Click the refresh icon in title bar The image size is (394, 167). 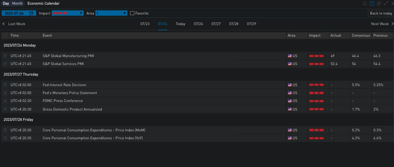pos(365,4)
